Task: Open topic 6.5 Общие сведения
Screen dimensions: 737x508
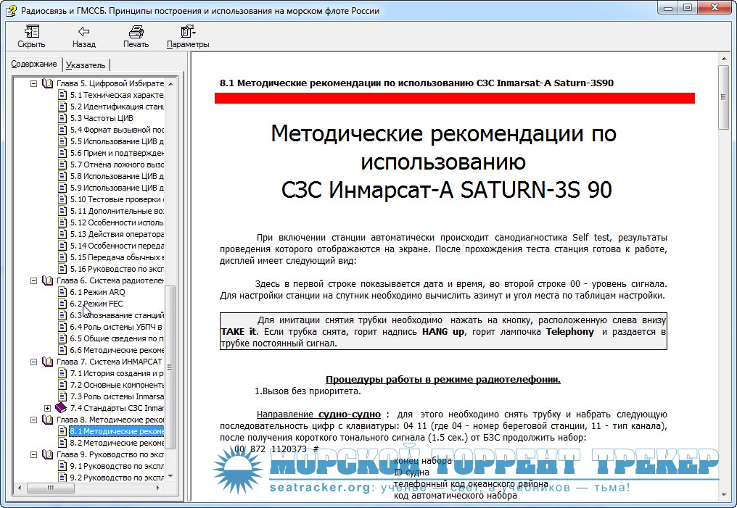Action: (x=117, y=338)
